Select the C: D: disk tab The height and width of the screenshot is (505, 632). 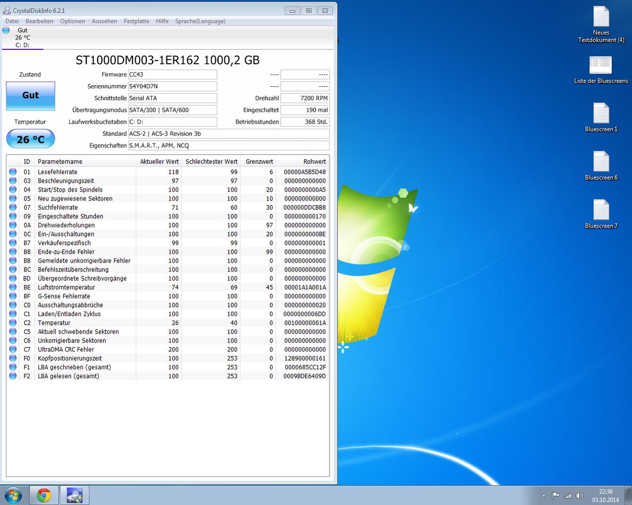(x=23, y=38)
